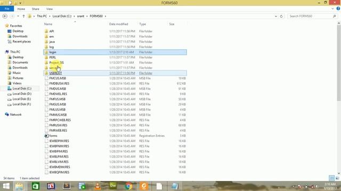Select Network in the navigation pane
Viewport: 341px width, 191px height.
pos(15,115)
